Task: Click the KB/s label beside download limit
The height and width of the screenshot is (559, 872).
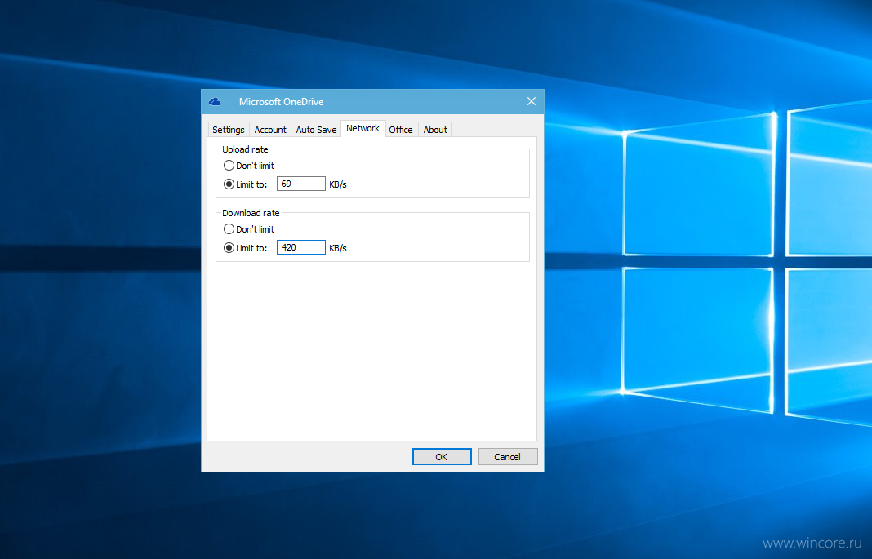Action: pyautogui.click(x=337, y=248)
